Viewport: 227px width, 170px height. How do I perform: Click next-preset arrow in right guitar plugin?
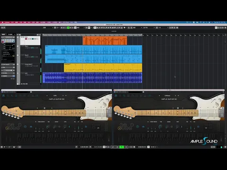click(175, 95)
